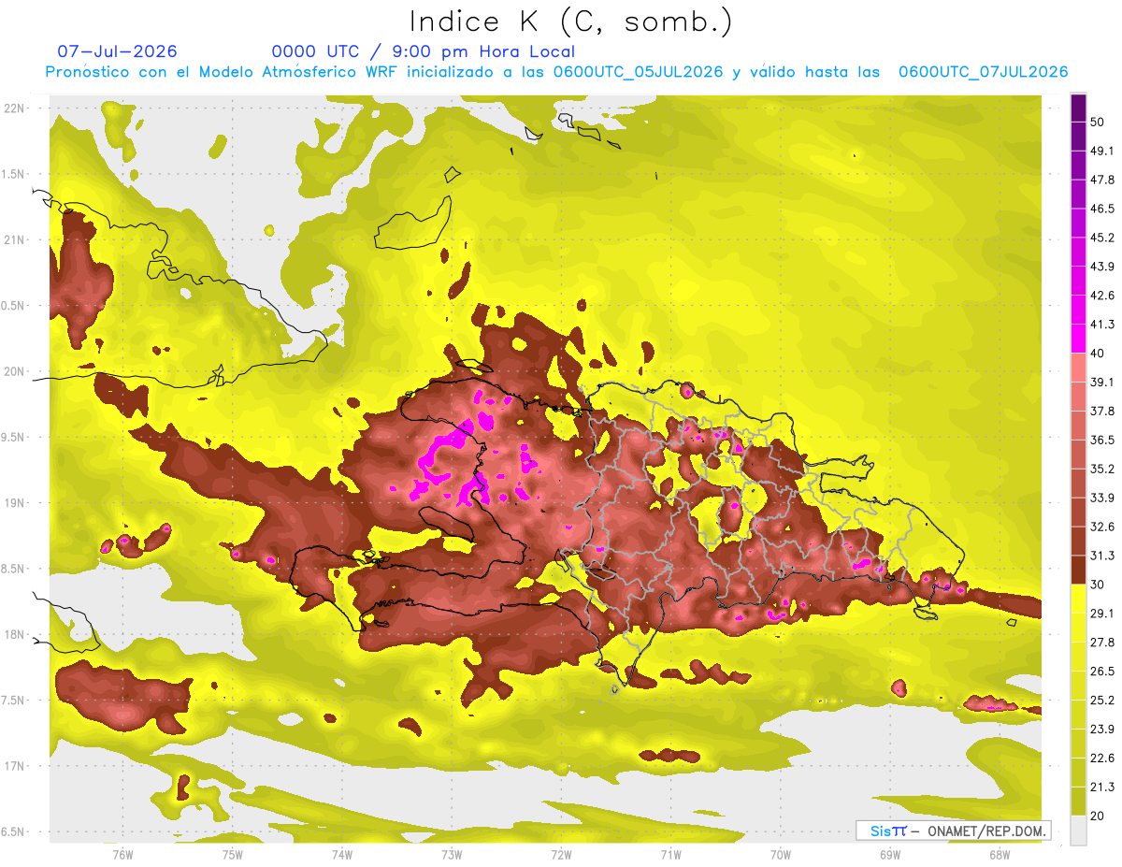The image size is (1122, 867).
Task: Click the gray legend band below 20
Action: click(1078, 830)
